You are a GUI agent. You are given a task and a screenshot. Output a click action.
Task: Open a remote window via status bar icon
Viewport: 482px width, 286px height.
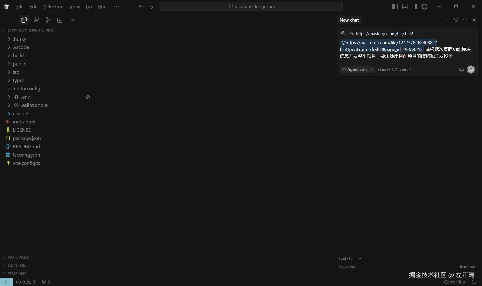coord(6,282)
